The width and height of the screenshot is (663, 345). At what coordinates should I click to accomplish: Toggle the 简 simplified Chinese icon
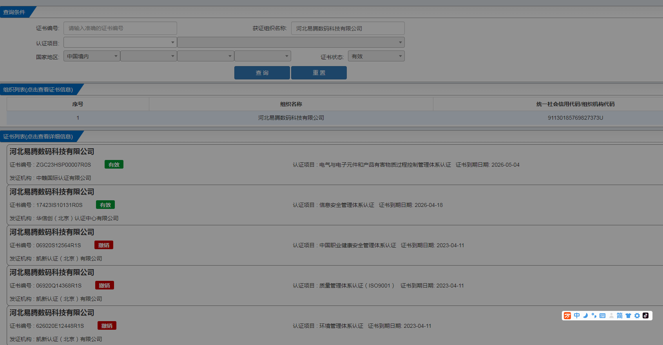(620, 316)
